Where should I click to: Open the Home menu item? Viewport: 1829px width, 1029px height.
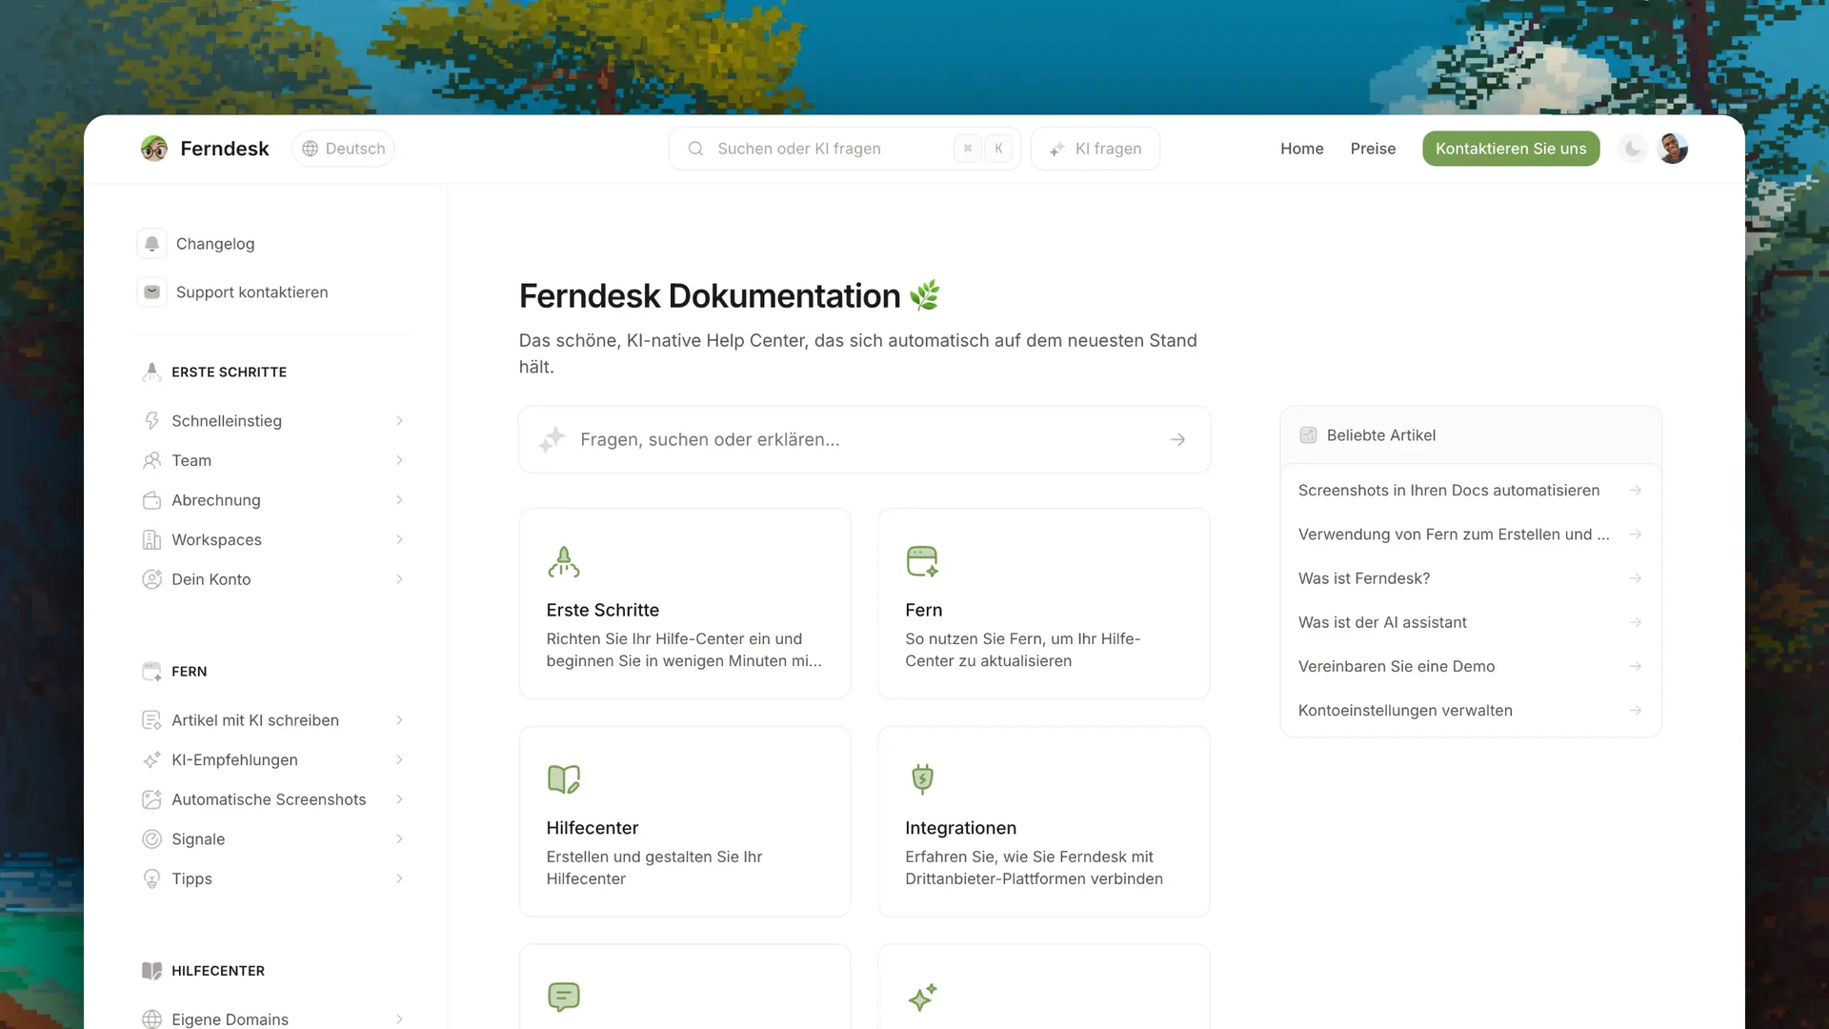pyautogui.click(x=1301, y=149)
